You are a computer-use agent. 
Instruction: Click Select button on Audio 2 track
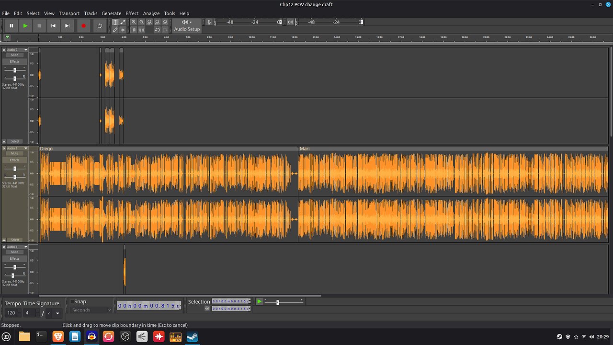(x=15, y=141)
